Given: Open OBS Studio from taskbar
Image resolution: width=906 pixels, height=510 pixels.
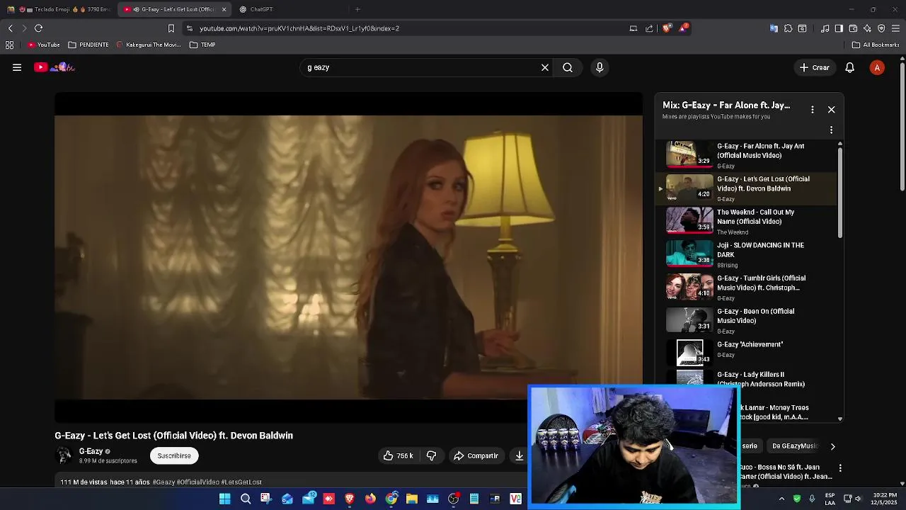Looking at the screenshot, I should pyautogui.click(x=454, y=499).
